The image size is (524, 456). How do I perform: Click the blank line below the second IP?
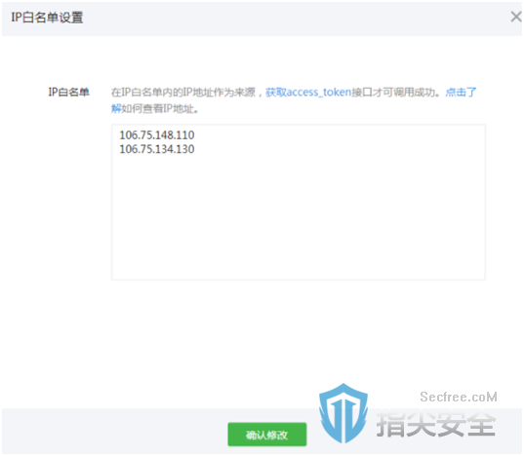coord(157,164)
